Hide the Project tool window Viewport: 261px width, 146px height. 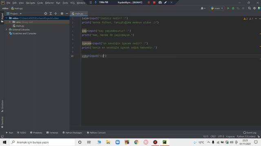coord(67,14)
